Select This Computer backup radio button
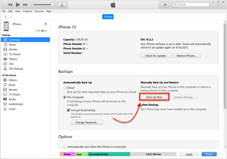Screen dimensions: 227x159 tap(65, 97)
